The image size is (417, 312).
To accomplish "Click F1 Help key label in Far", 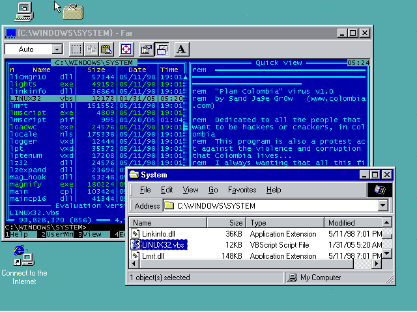I will point(21,235).
